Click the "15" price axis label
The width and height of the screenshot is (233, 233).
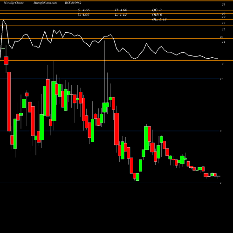coord(224,29)
